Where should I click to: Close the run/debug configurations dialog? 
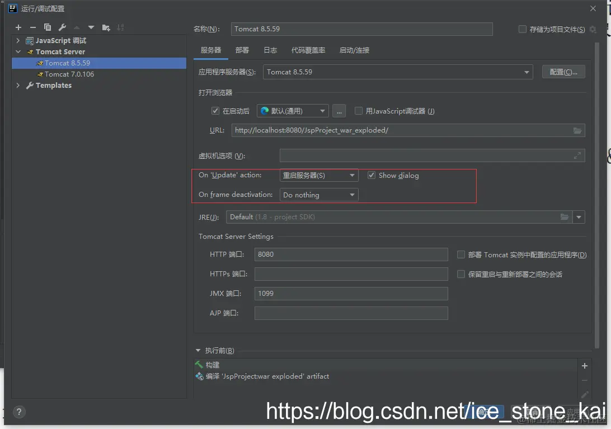pos(593,8)
